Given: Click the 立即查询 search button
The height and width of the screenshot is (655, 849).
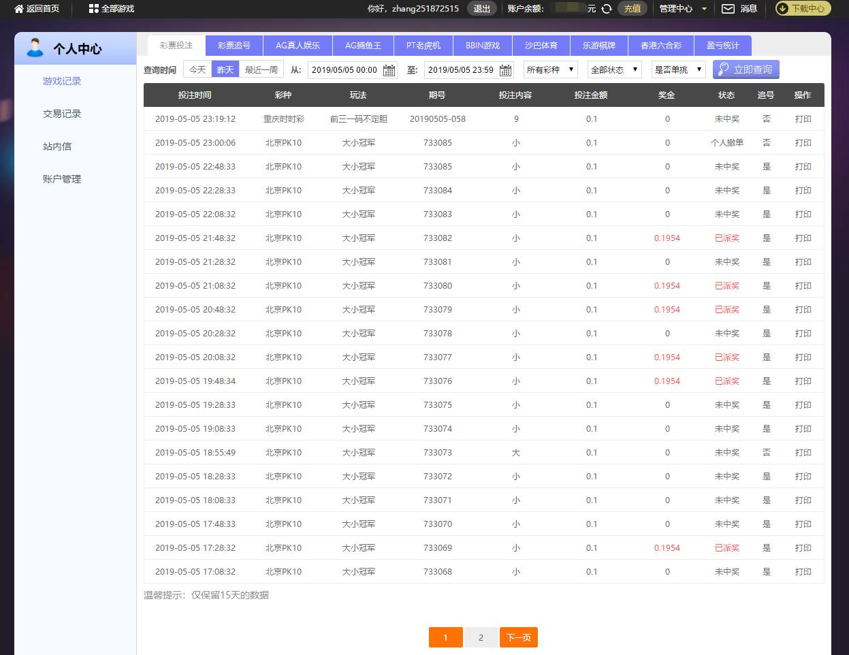Looking at the screenshot, I should [746, 69].
